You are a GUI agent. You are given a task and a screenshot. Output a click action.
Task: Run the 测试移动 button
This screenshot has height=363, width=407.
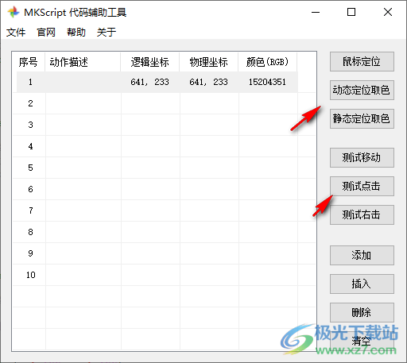(x=362, y=158)
